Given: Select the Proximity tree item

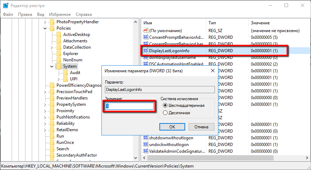Looking at the screenshot, I should coord(65,111).
